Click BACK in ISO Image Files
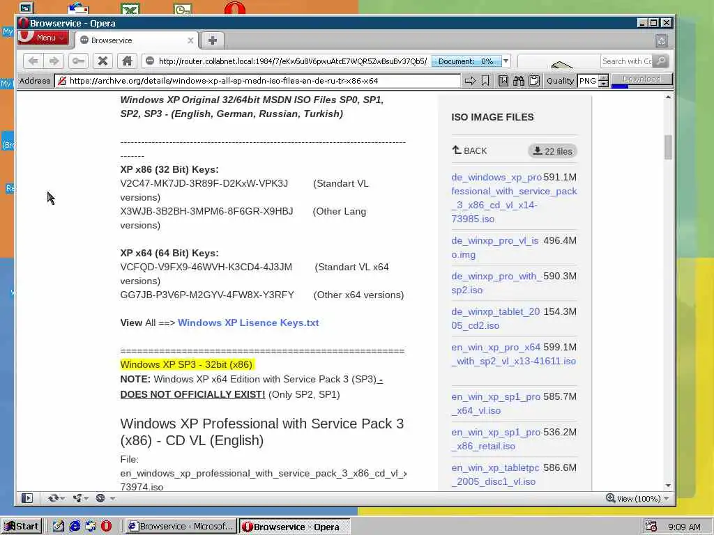The height and width of the screenshot is (535, 714). (x=469, y=150)
